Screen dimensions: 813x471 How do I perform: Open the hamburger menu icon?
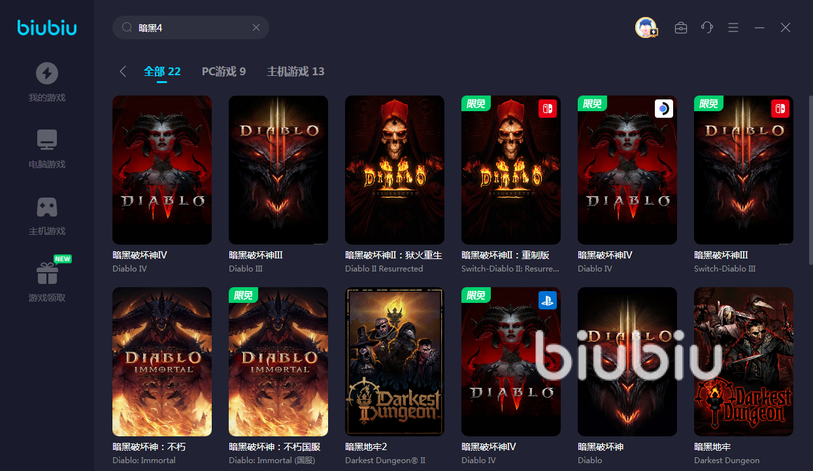(733, 27)
